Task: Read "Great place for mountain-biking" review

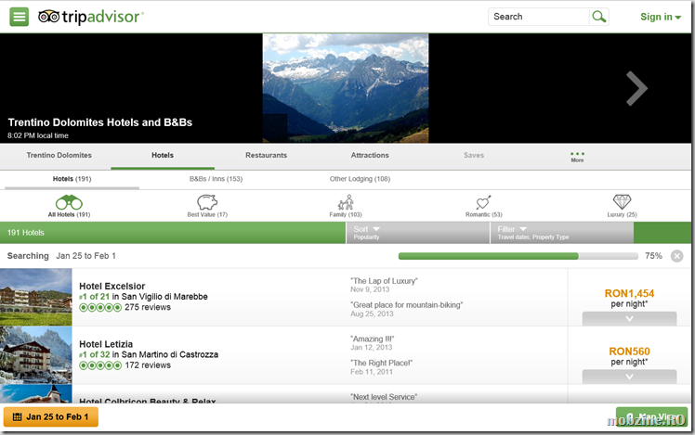Action: tap(406, 305)
